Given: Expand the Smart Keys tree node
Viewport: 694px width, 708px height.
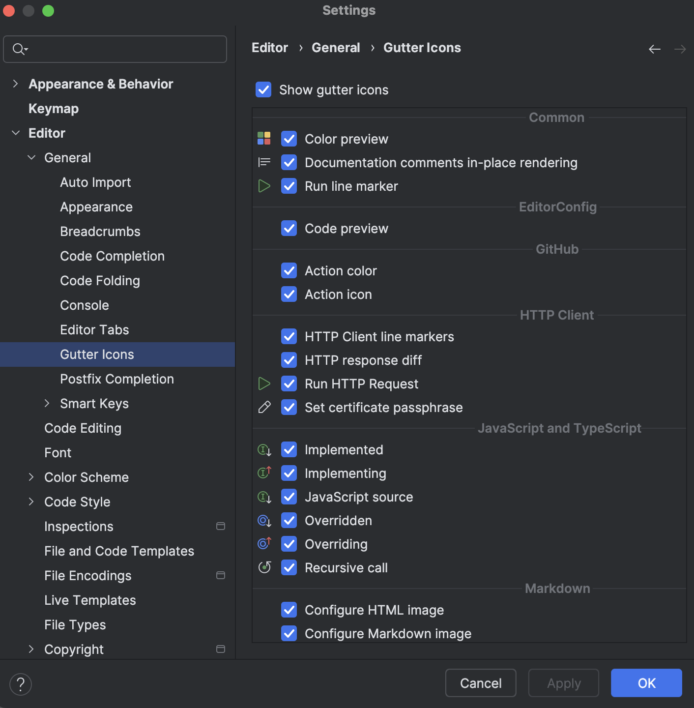Looking at the screenshot, I should click(x=47, y=403).
